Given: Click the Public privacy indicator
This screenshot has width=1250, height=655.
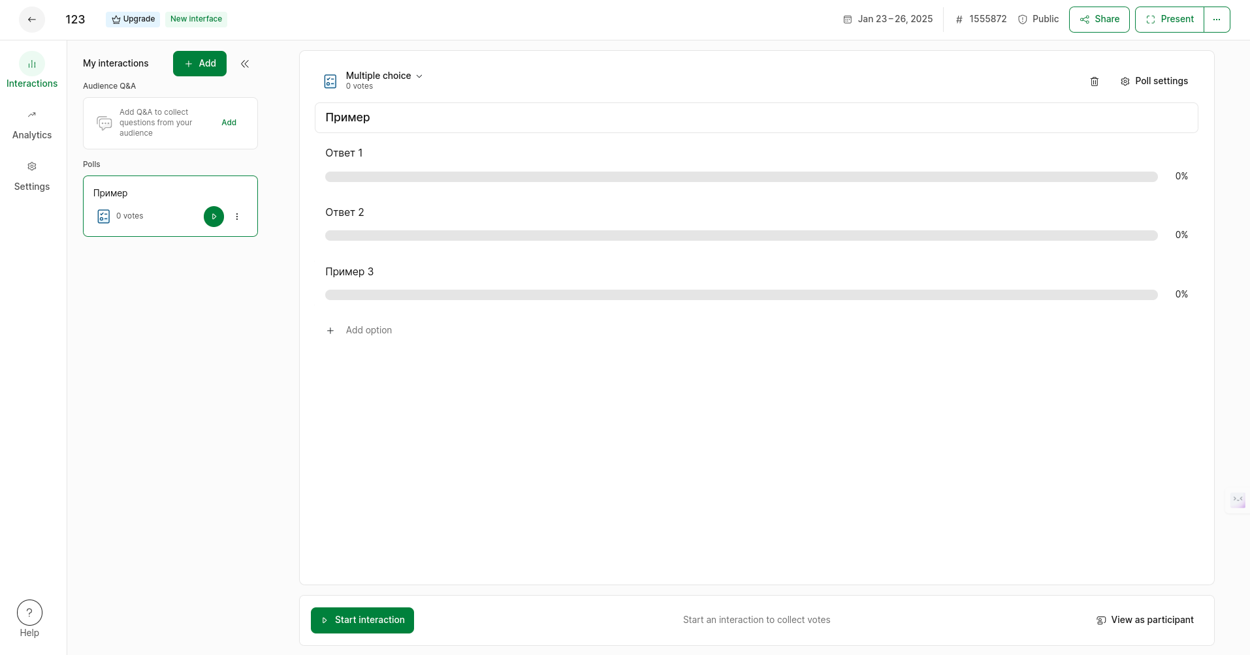Looking at the screenshot, I should pos(1038,20).
